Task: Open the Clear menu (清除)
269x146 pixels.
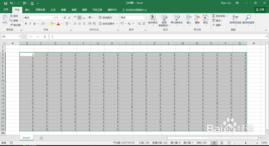Action: pos(217,25)
